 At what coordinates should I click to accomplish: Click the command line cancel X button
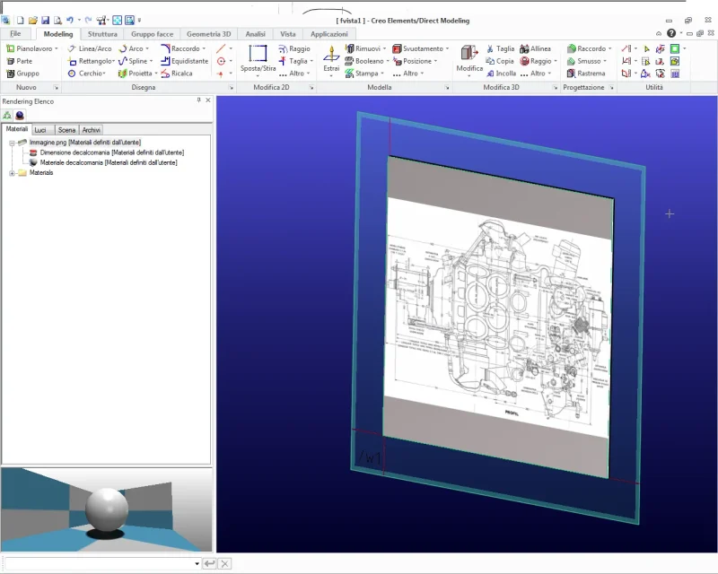224,563
